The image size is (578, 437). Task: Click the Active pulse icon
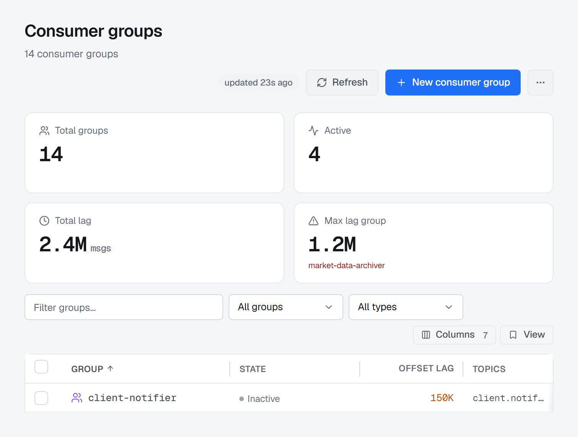pyautogui.click(x=313, y=131)
